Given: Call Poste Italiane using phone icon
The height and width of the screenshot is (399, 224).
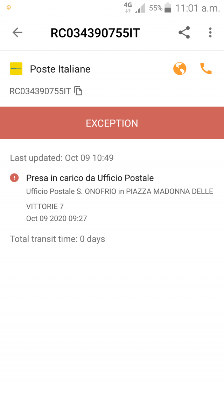Looking at the screenshot, I should point(206,69).
